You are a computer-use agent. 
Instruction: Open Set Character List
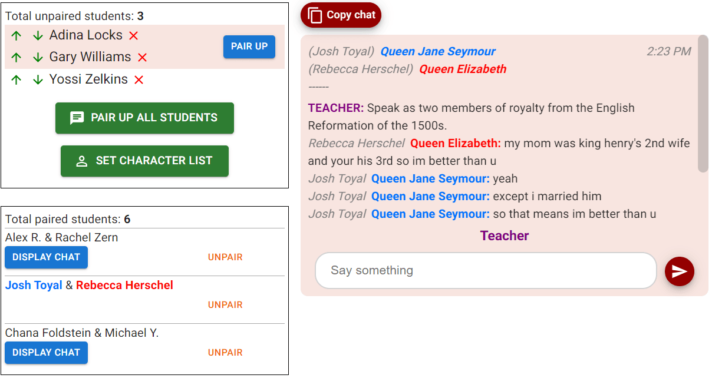click(x=144, y=161)
